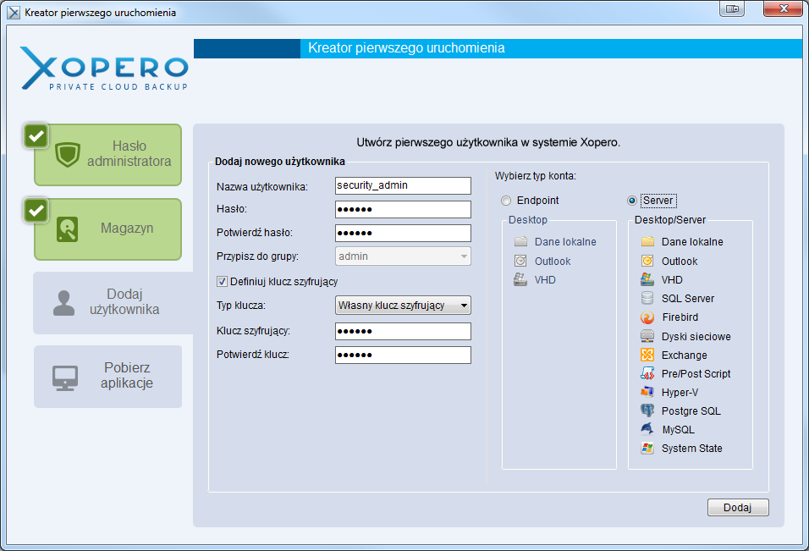
Task: Click the Firebird icon
Action: (x=647, y=317)
